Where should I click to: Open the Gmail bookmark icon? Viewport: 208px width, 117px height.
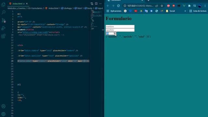coord(162,11)
